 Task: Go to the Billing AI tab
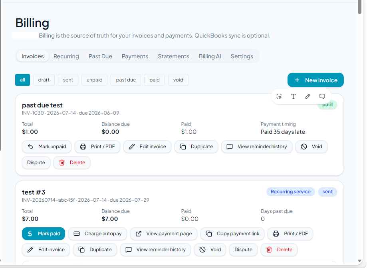(210, 56)
